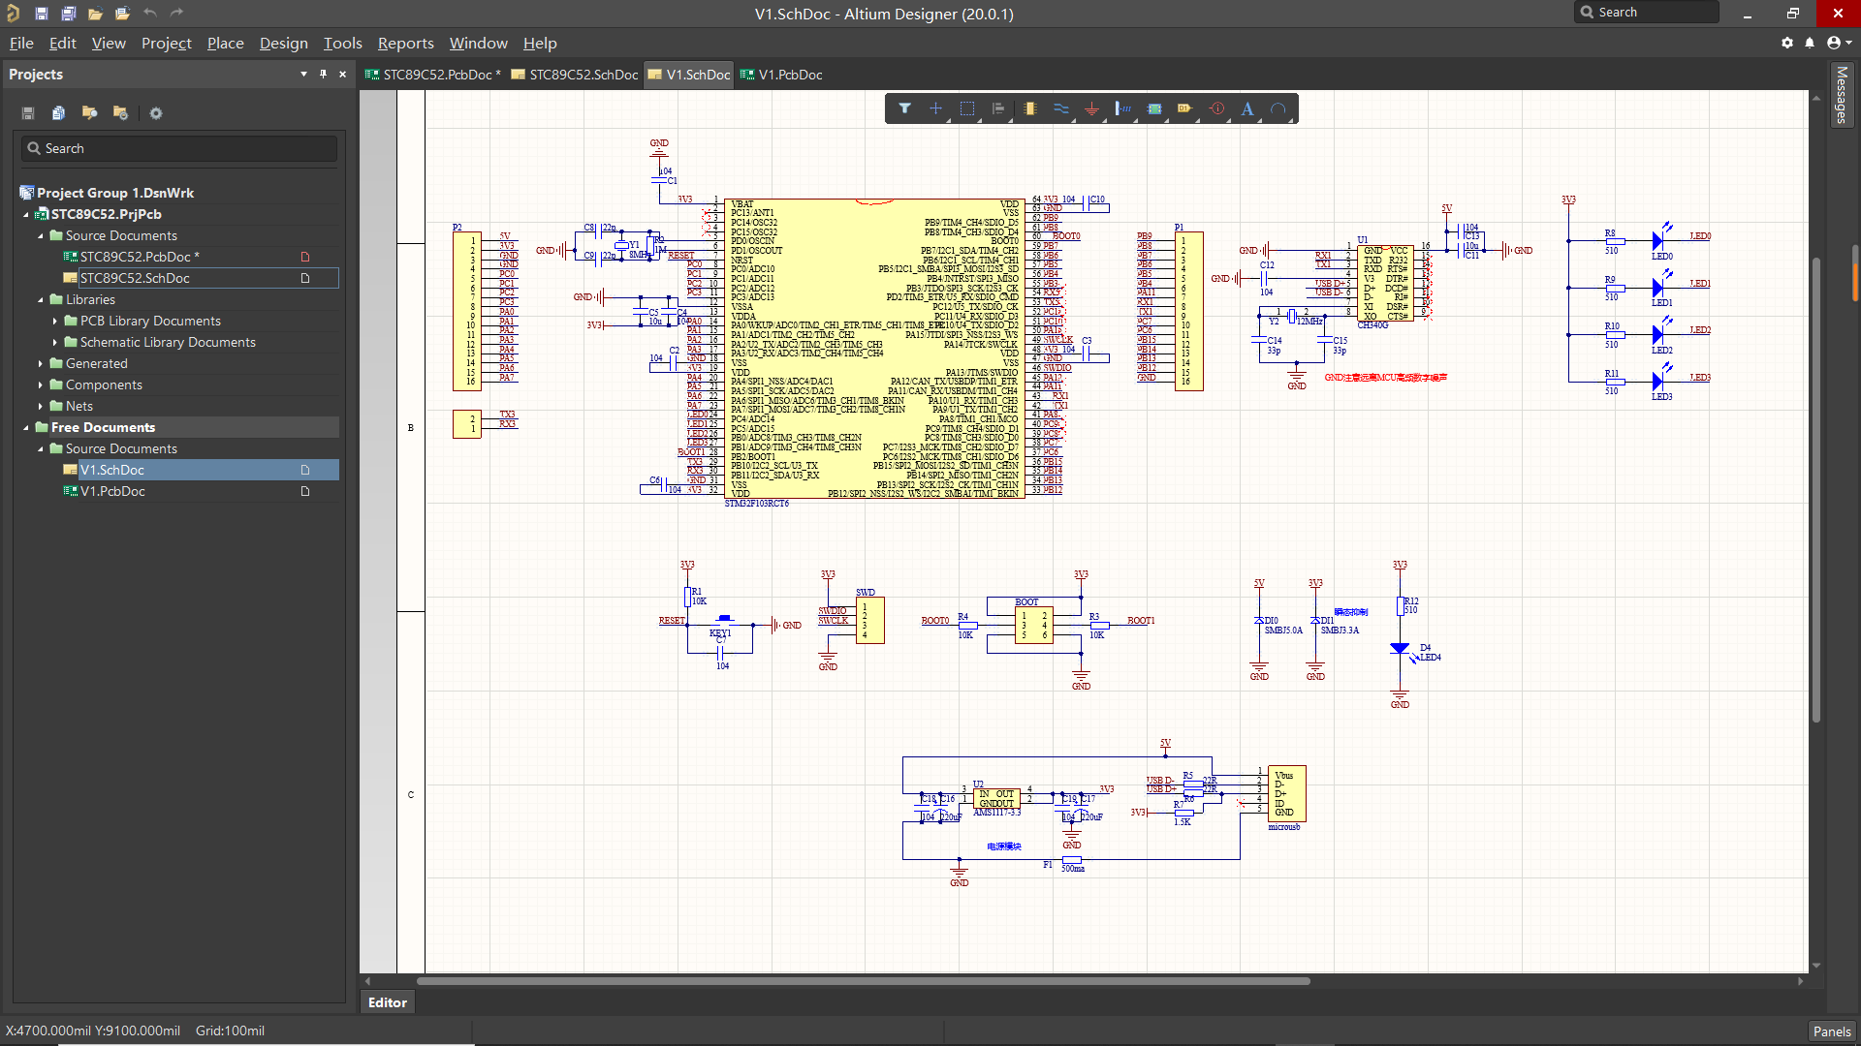Click the Panels button in status bar
Image resolution: width=1861 pixels, height=1046 pixels.
coord(1831,1031)
